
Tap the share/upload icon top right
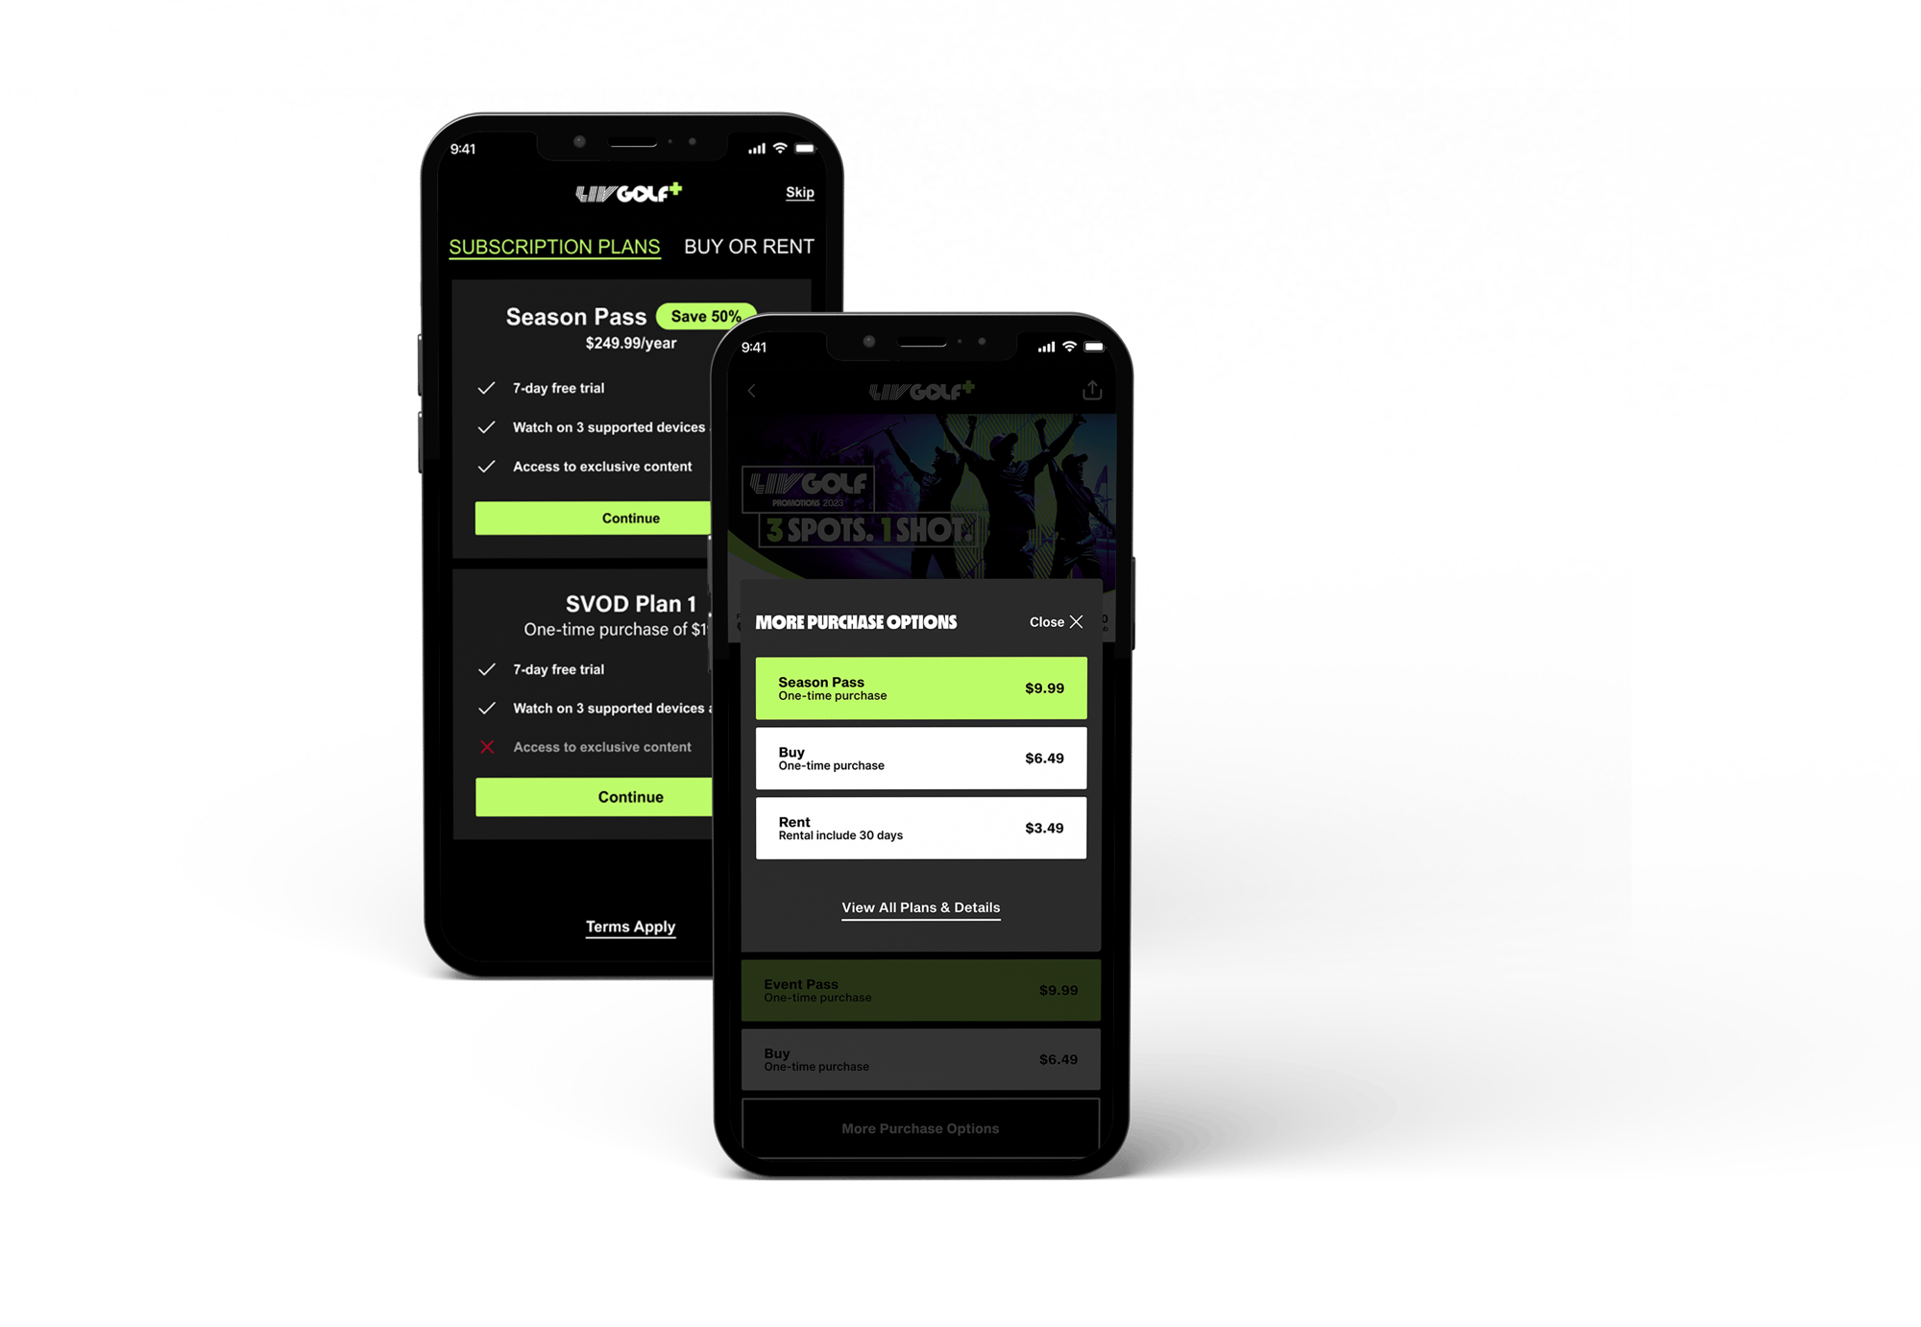point(1092,391)
